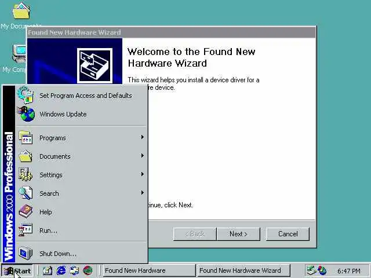Click the Welcome to Found New Hardware heading
Screen dimensions: 371x278
[191, 57]
